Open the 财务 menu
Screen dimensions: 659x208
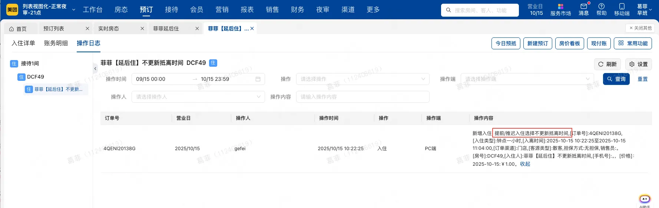[298, 10]
